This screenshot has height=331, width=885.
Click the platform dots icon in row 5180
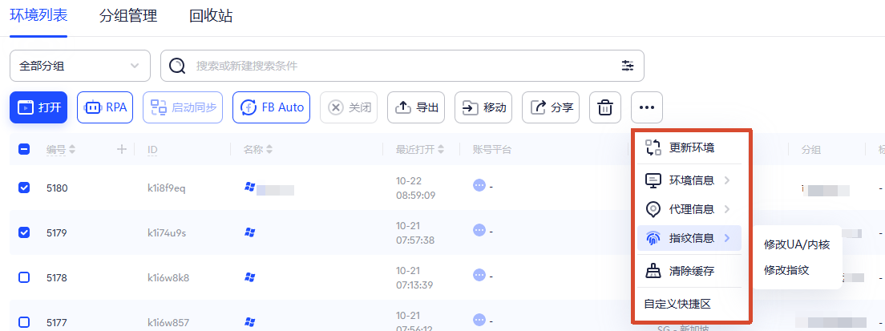(x=479, y=185)
